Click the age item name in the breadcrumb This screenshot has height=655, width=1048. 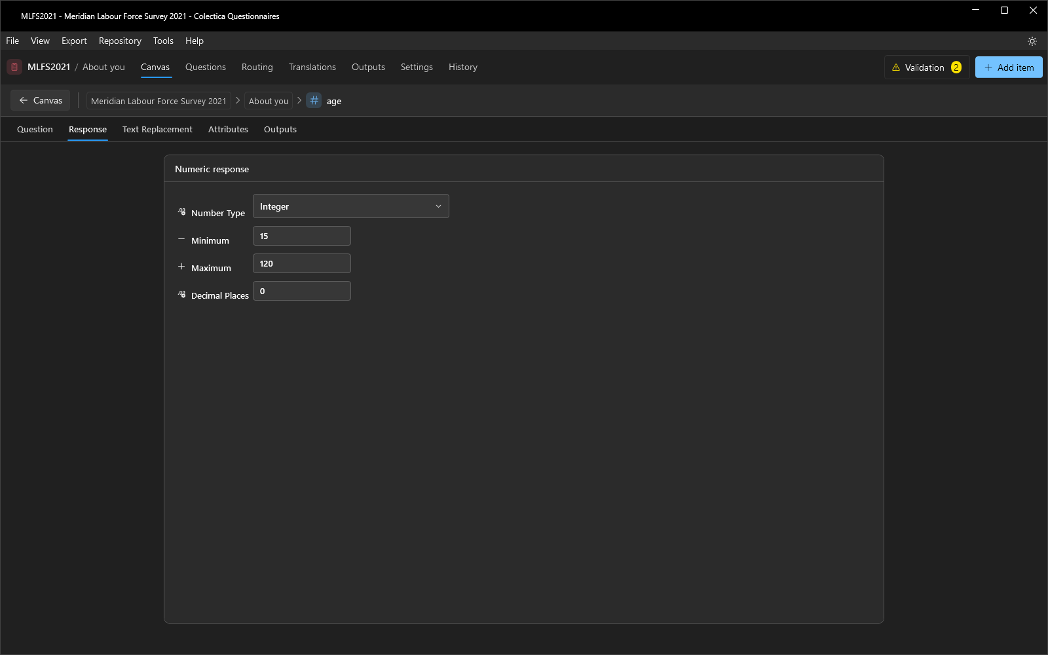(334, 101)
